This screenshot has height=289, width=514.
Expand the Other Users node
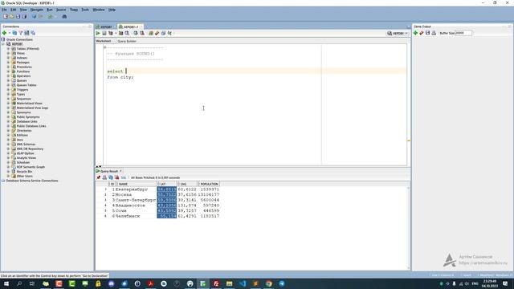[x=8, y=176]
